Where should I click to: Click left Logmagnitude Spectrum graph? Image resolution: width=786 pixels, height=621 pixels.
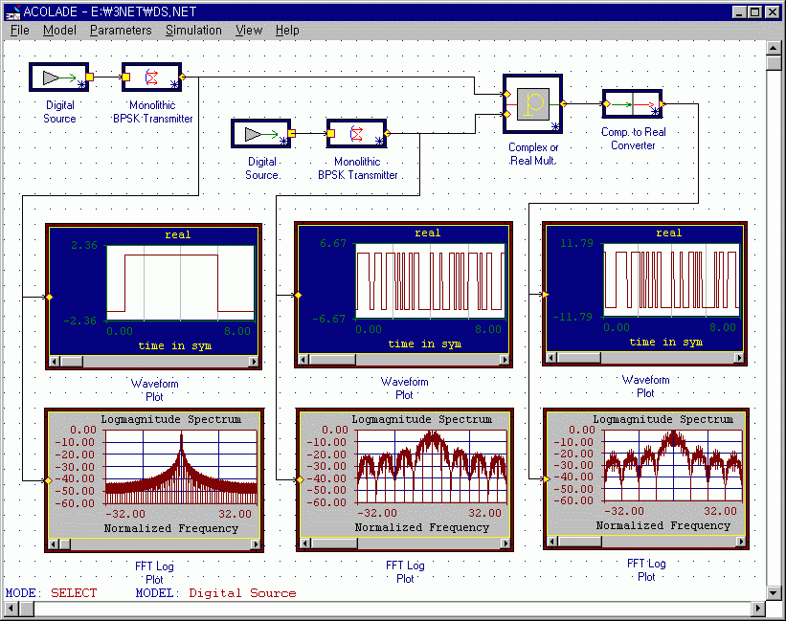[181, 467]
